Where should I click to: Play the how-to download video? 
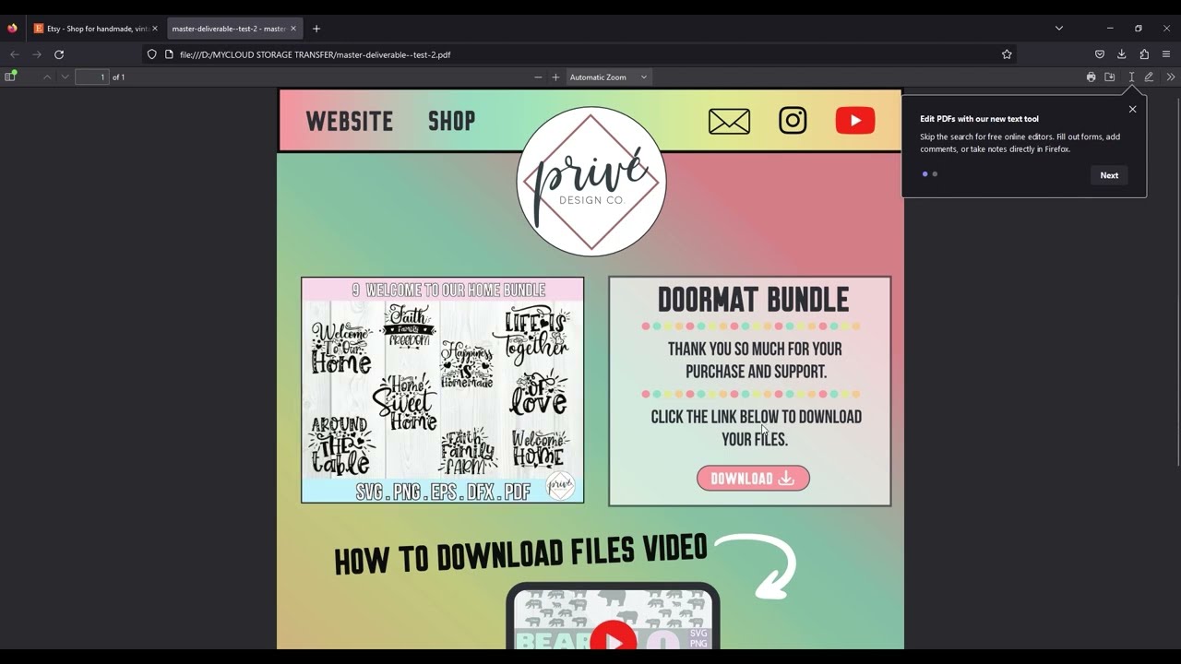(614, 636)
